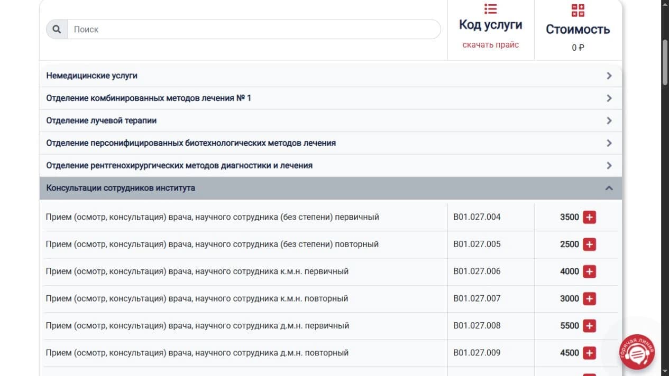This screenshot has width=669, height=376.
Task: Click the search magnifier icon
Action: (x=57, y=30)
